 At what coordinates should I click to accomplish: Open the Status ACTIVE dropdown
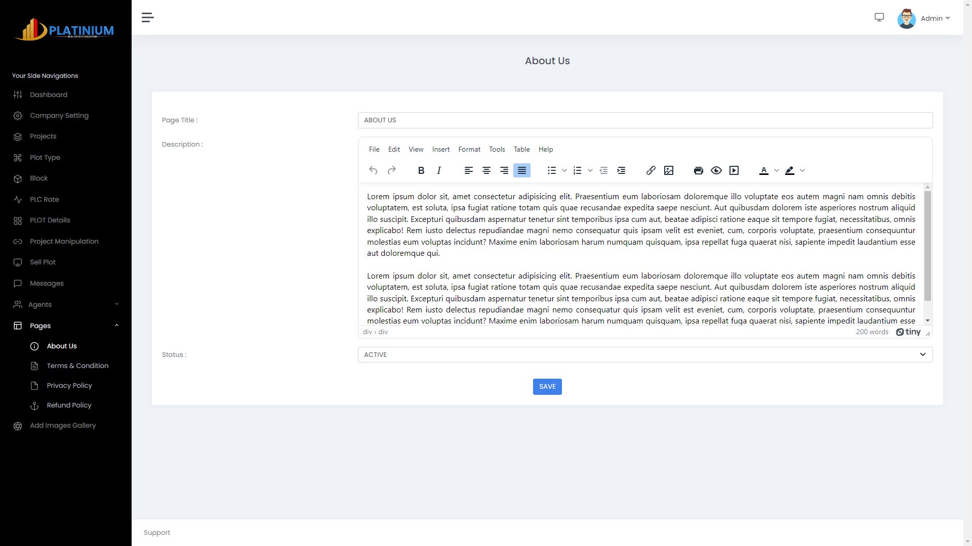pyautogui.click(x=645, y=355)
